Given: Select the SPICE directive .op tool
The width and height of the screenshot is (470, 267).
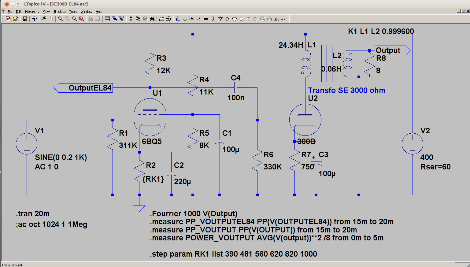Looking at the screenshot, I should coord(283,19).
